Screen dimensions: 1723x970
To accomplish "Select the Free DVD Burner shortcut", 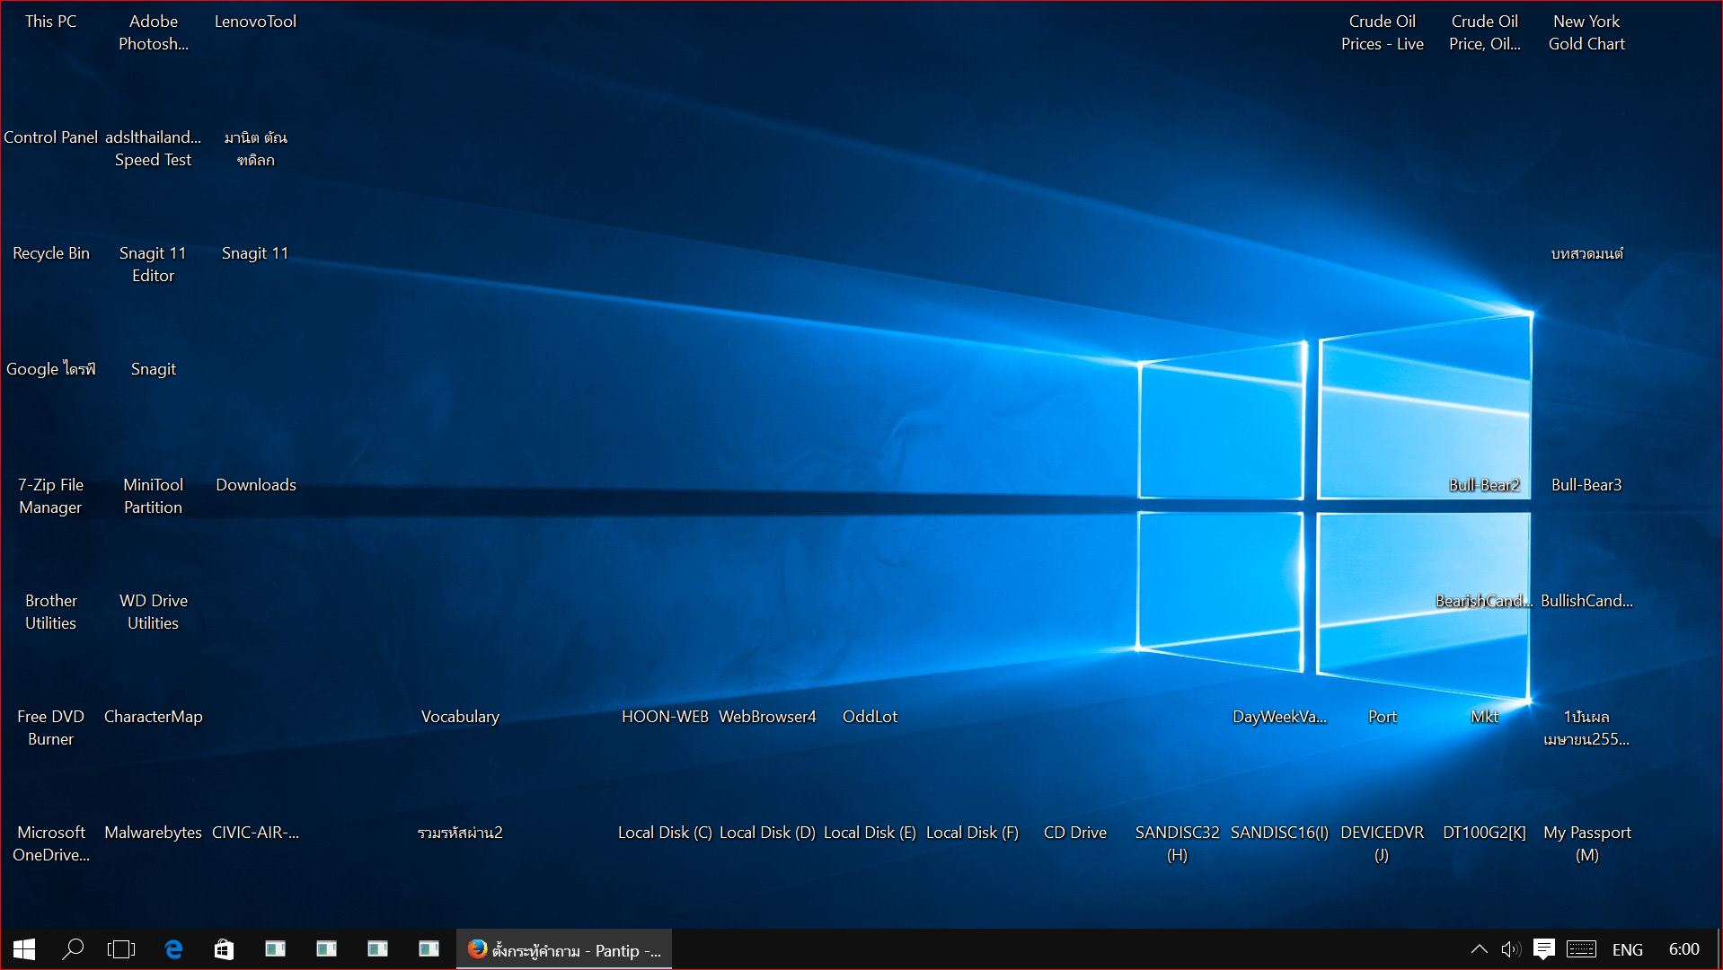I will pos(51,727).
